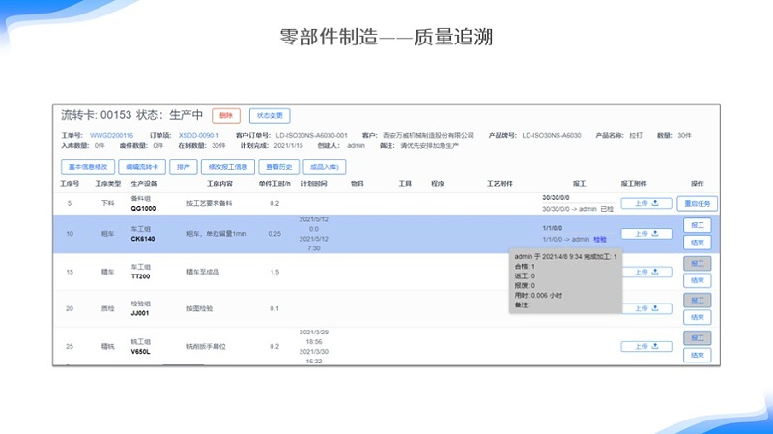
Task: Click the red 删除 button
Action: (226, 115)
